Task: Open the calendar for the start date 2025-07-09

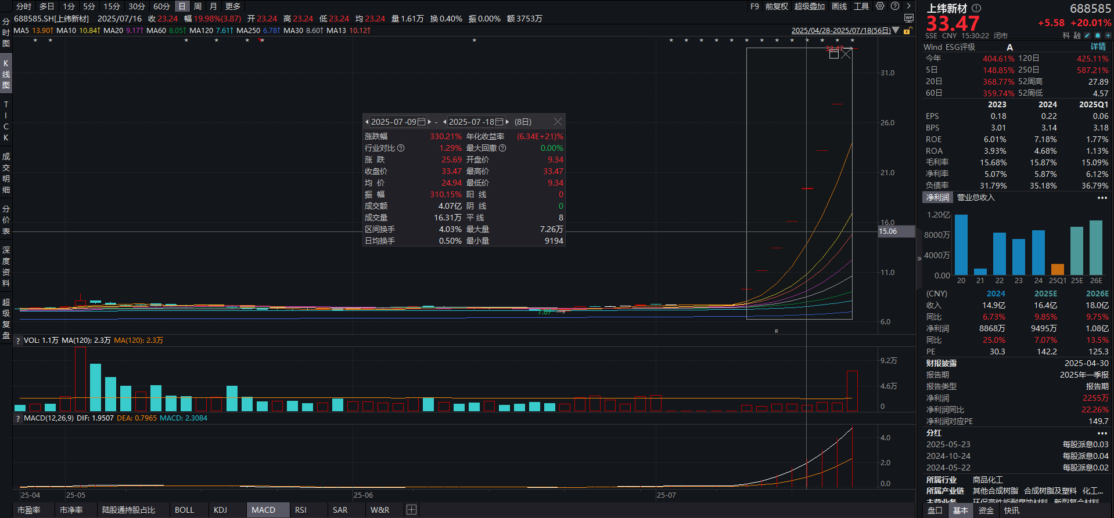Action: coord(422,122)
